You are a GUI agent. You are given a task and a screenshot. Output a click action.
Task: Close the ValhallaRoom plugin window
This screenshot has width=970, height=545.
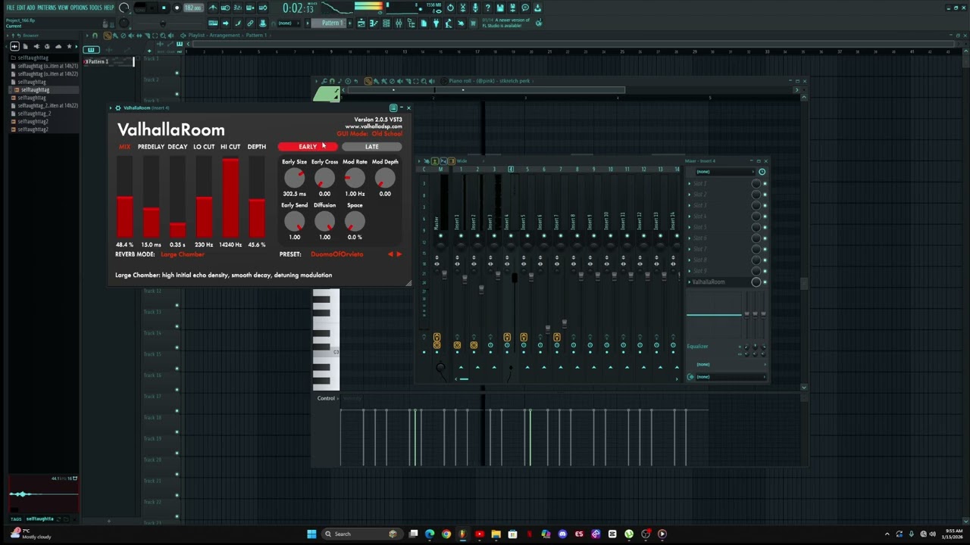408,108
